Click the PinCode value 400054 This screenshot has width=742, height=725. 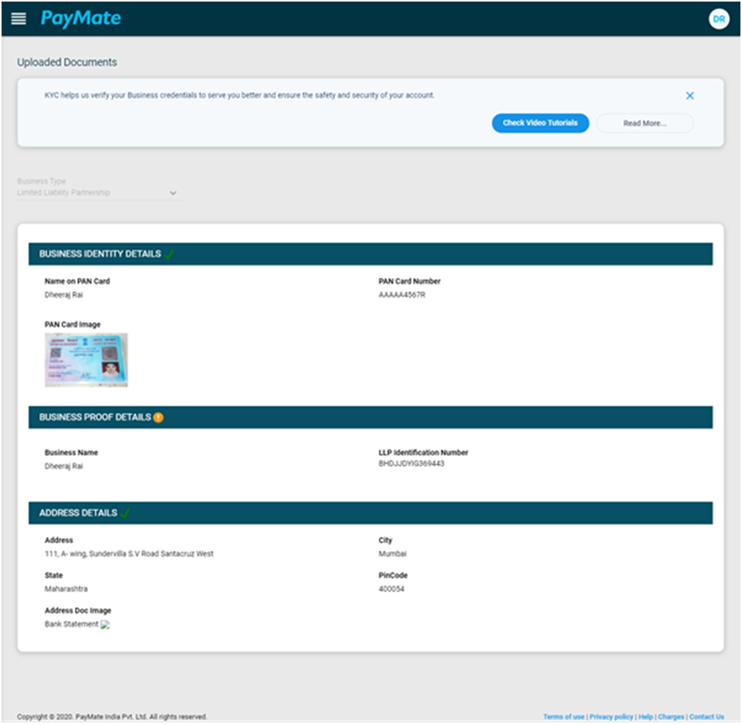391,589
